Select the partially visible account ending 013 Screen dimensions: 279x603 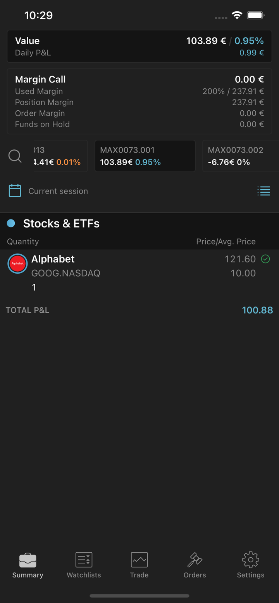click(60, 156)
